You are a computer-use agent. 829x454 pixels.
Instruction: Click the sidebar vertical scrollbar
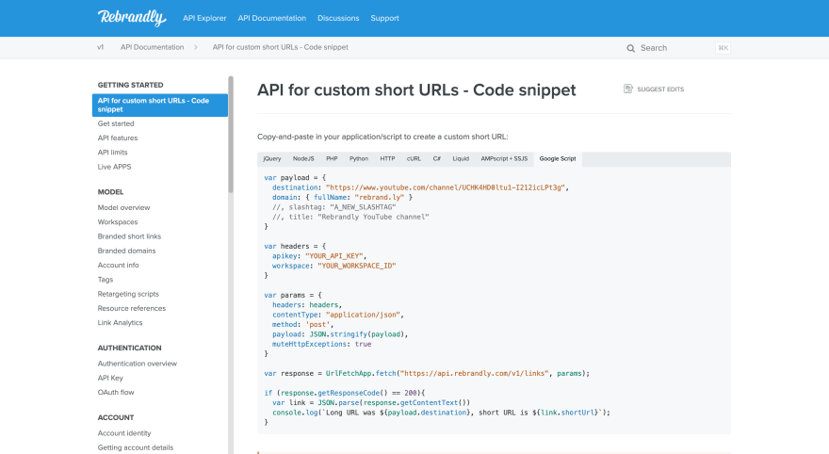[x=231, y=135]
